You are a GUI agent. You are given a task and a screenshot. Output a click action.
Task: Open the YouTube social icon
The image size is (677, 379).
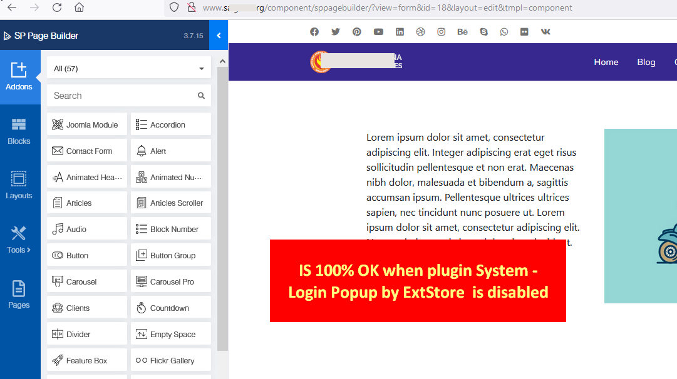(378, 32)
